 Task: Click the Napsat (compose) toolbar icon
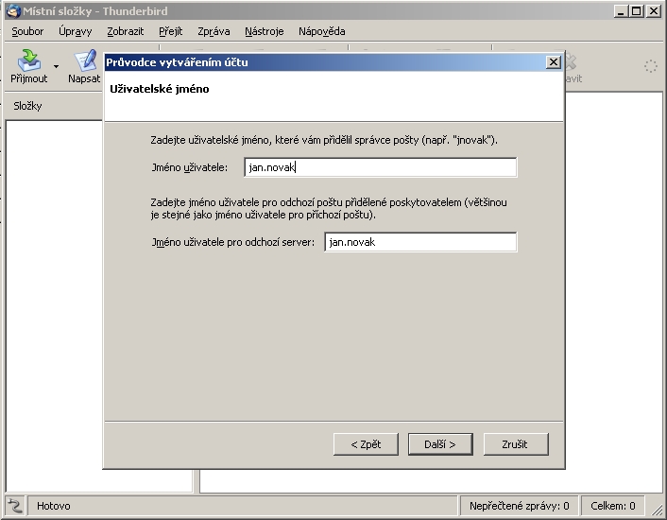pyautogui.click(x=86, y=62)
